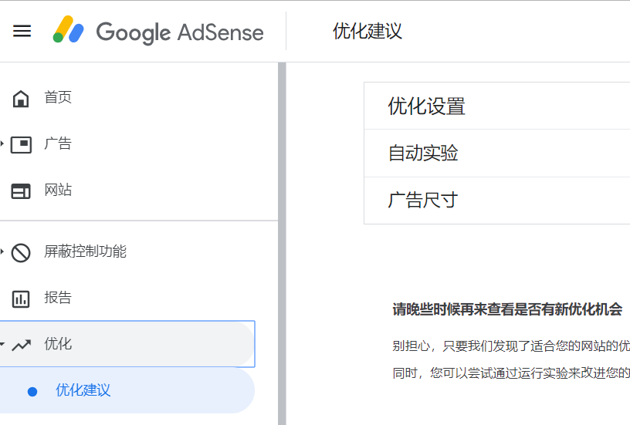The image size is (630, 425).
Task: Collapse the 优化 section arrow
Action: pyautogui.click(x=2, y=345)
